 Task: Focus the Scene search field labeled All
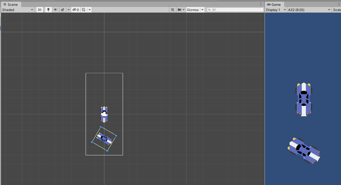(235, 10)
